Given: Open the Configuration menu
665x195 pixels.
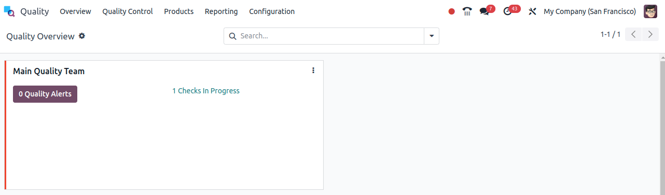Looking at the screenshot, I should (272, 11).
